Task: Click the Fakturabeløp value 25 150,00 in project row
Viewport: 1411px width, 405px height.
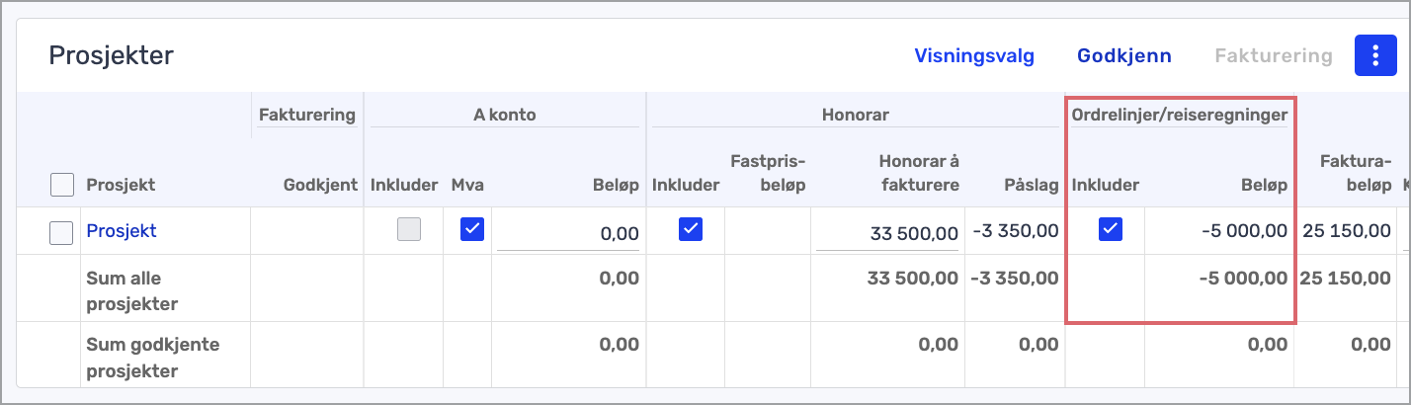Action: tap(1347, 231)
